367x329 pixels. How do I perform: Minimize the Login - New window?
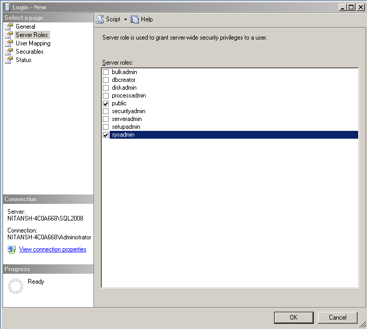pyautogui.click(x=342, y=7)
